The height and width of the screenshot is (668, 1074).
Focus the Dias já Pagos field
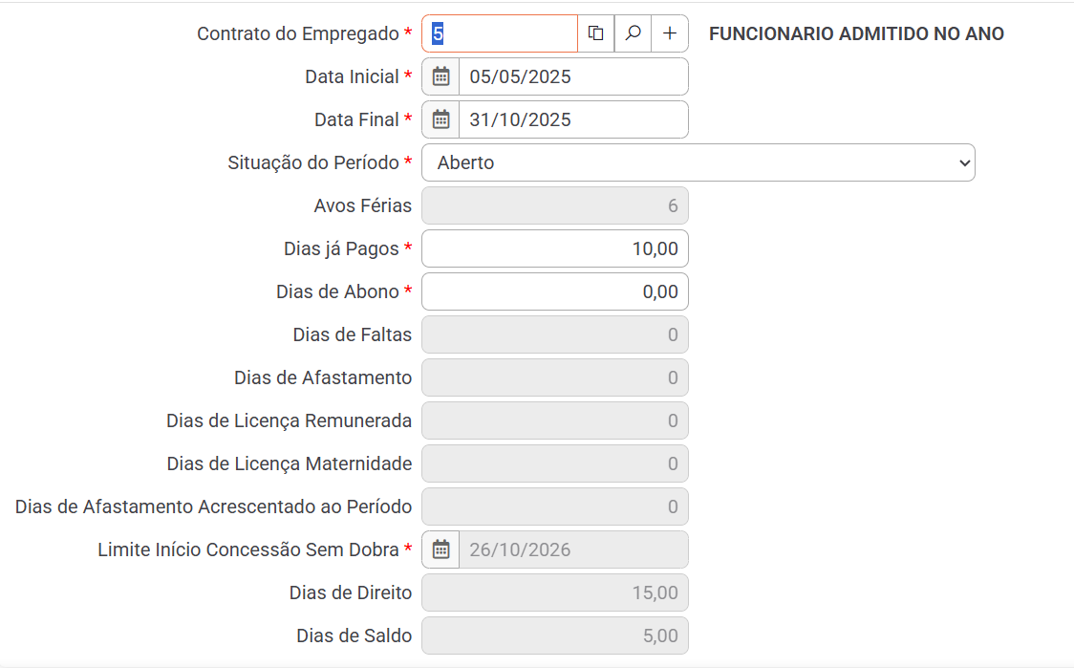[x=554, y=248]
